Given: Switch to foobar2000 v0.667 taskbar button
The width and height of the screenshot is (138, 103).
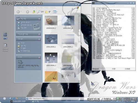Looking at the screenshot, I should coord(18,101).
